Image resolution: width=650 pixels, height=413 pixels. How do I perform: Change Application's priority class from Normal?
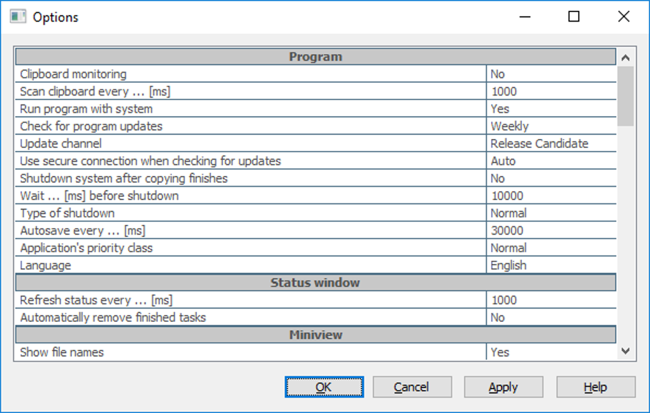(x=552, y=247)
